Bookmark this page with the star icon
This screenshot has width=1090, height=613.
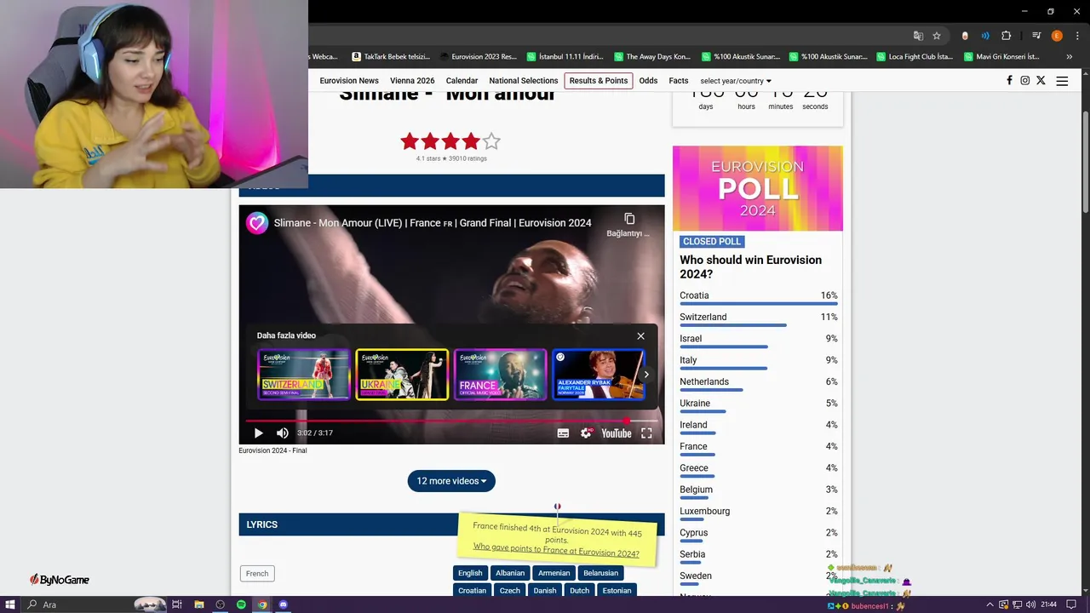point(937,36)
